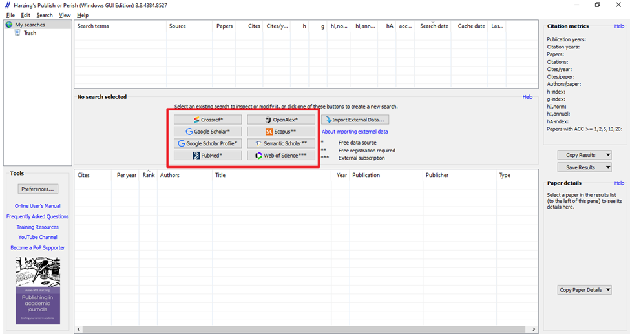Open the YouTube Channel link
The height and width of the screenshot is (334, 630).
37,238
